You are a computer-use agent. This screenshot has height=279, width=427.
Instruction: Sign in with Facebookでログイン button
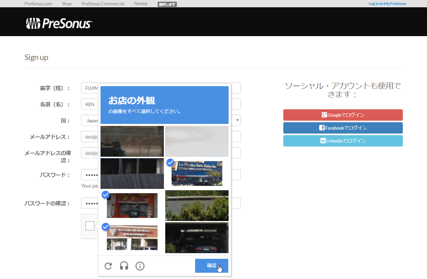(343, 128)
